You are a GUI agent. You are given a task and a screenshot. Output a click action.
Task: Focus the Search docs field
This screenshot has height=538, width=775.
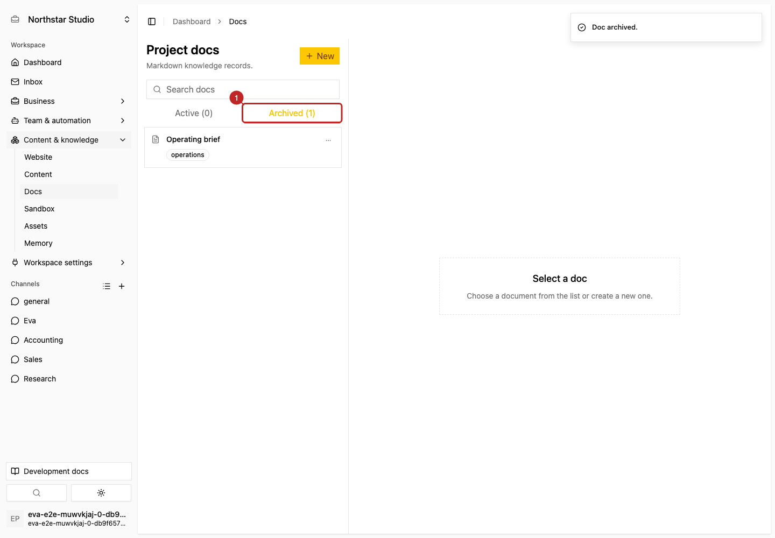tap(243, 89)
